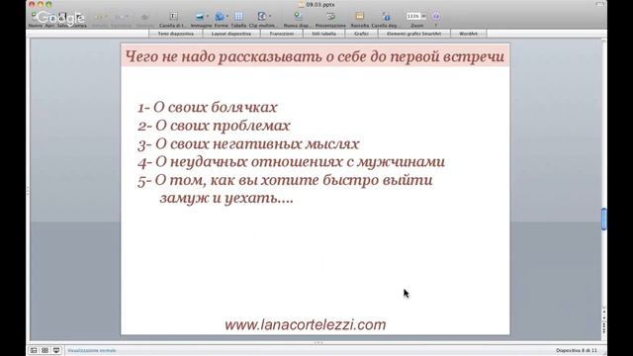Image resolution: width=633 pixels, height=356 pixels.
Task: Click the greyed-out Ripristina redo icon
Action: coord(120,17)
